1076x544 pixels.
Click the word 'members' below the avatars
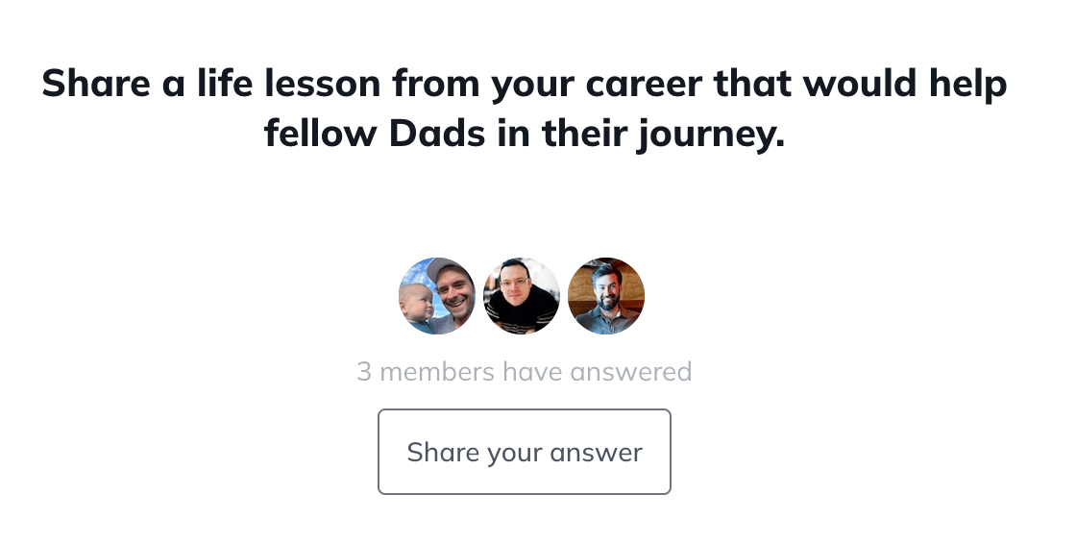tap(436, 372)
